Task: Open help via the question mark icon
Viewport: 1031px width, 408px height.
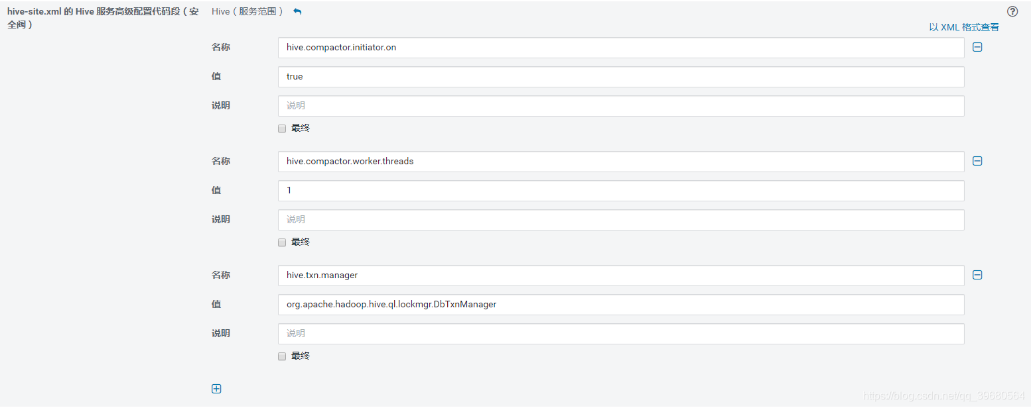Action: 1012,11
